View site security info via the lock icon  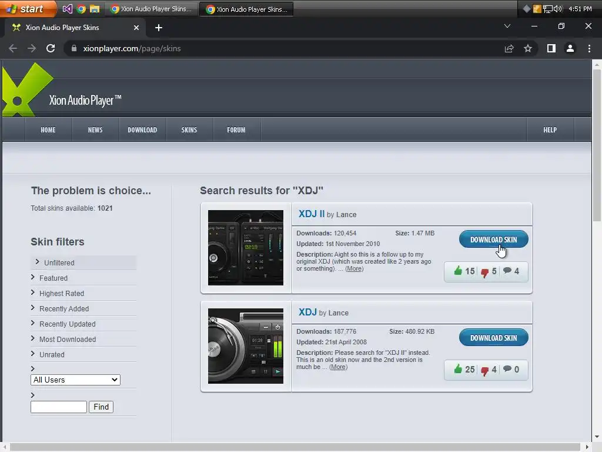click(74, 48)
